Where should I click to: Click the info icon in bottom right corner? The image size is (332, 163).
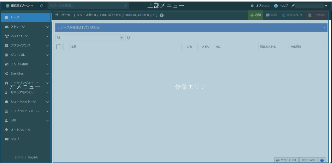tap(322, 160)
